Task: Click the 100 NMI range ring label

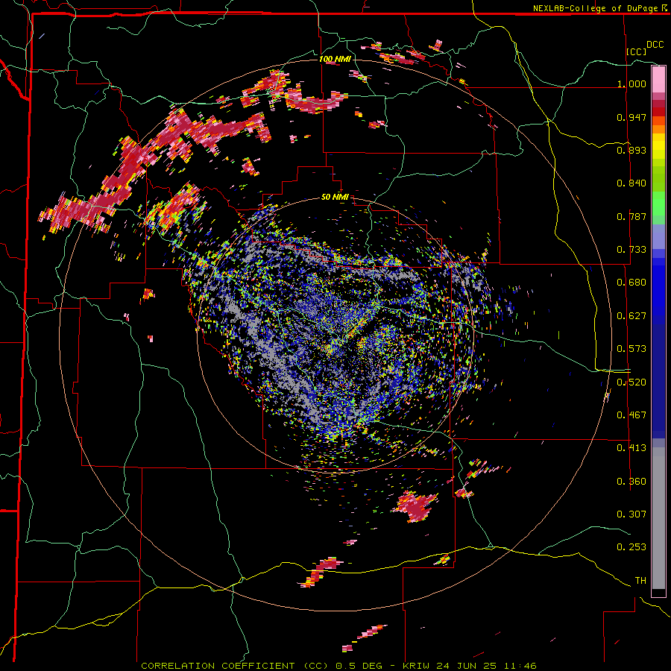Action: [335, 59]
